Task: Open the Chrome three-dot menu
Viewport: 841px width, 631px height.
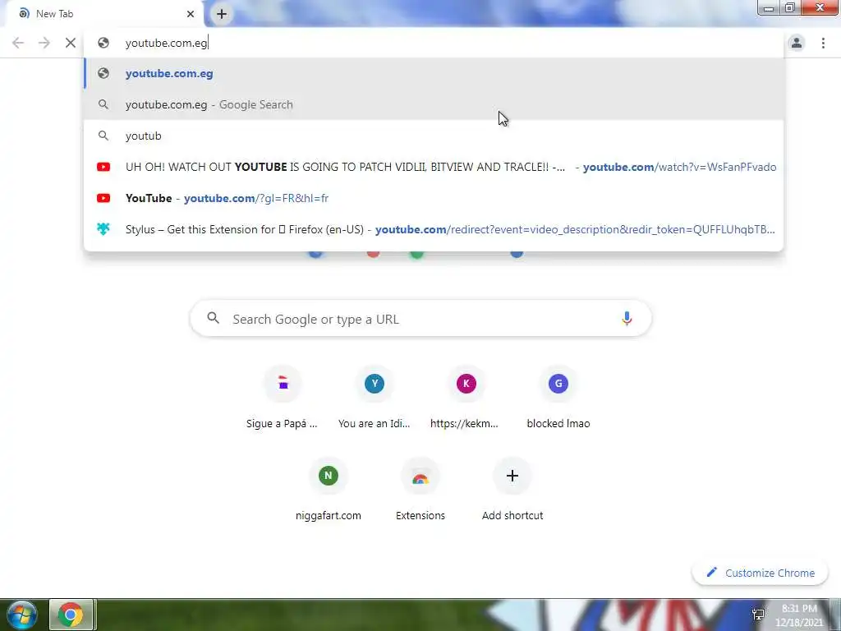Action: click(823, 43)
